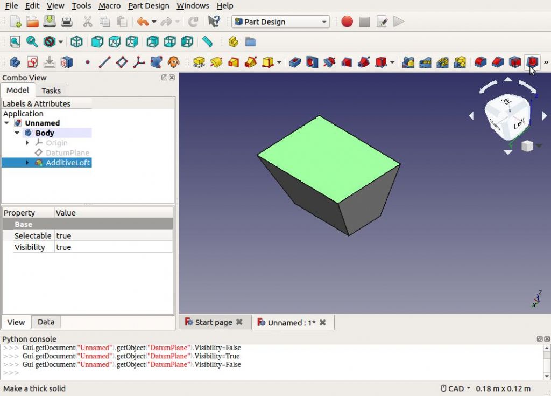Open the draw style dropdown arrow
The height and width of the screenshot is (396, 551).
point(61,41)
